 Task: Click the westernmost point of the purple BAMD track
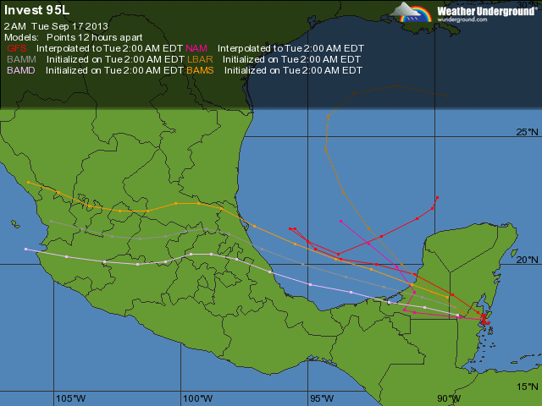click(26, 249)
